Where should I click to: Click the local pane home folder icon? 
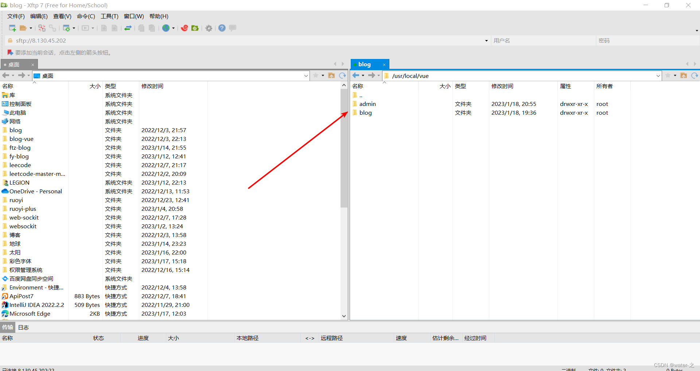tap(331, 75)
